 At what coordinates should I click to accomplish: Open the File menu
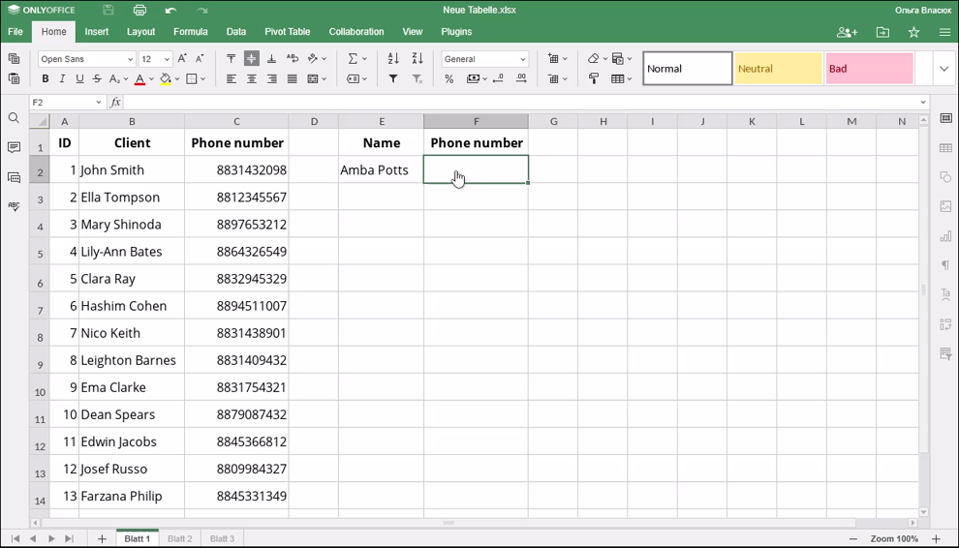coord(15,32)
